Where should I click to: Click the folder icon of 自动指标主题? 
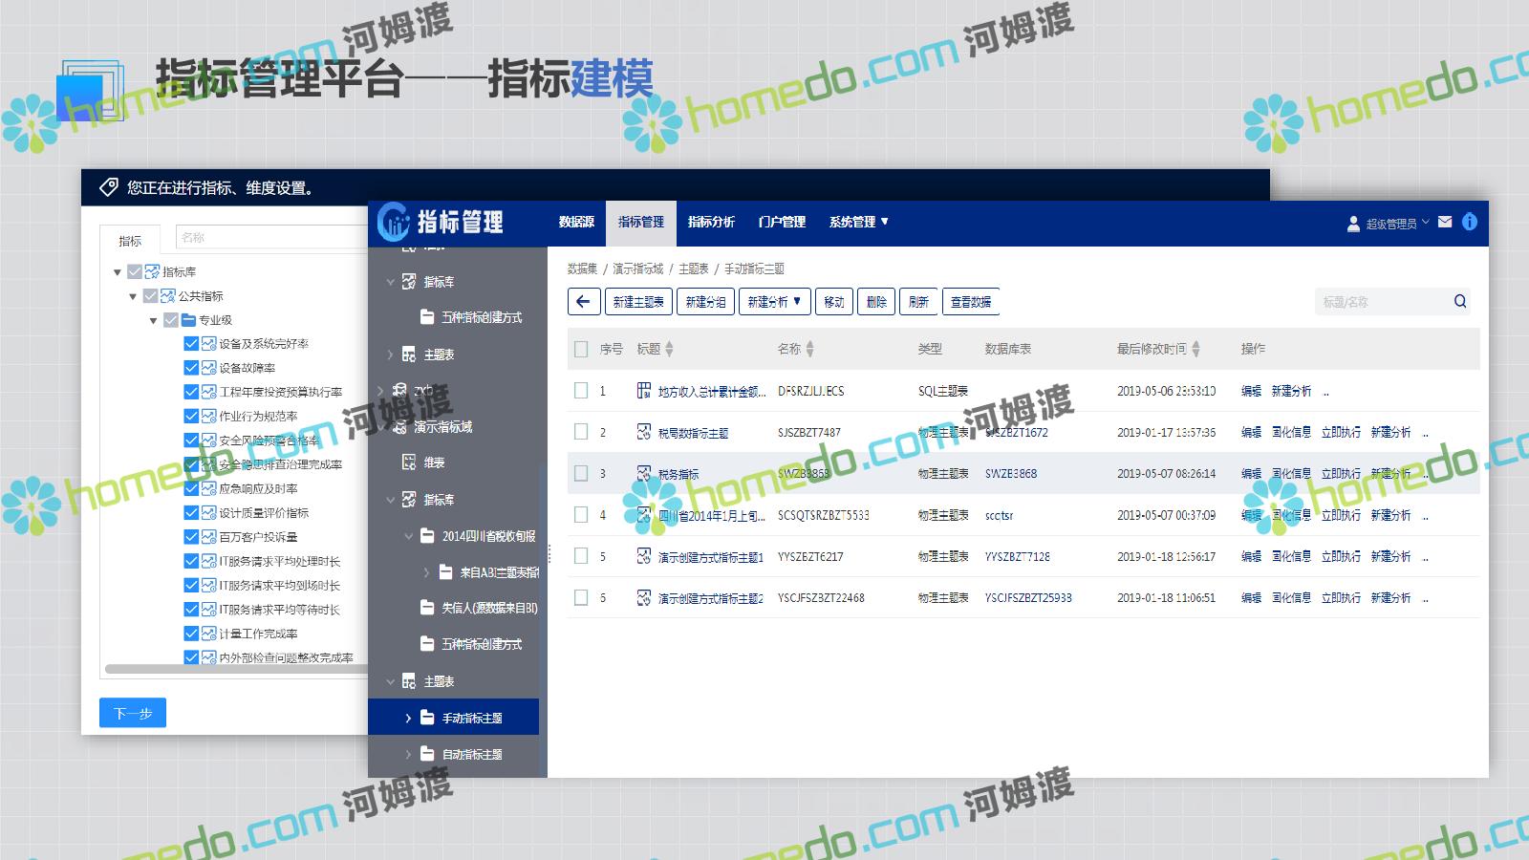tap(428, 754)
